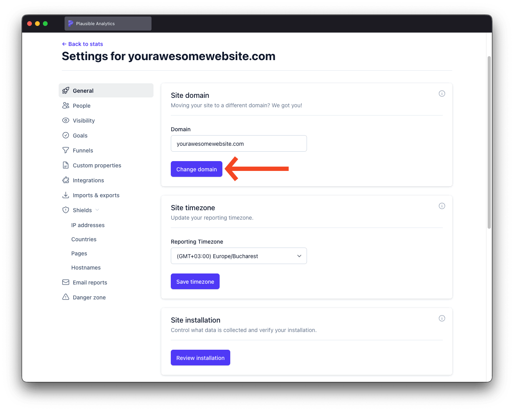Click the Site domain info tooltip icon
This screenshot has width=514, height=411.
click(x=442, y=94)
